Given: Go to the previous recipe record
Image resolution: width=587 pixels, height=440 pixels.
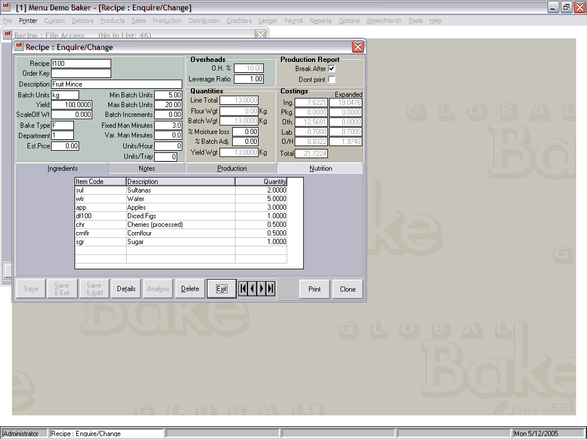Looking at the screenshot, I should click(252, 289).
